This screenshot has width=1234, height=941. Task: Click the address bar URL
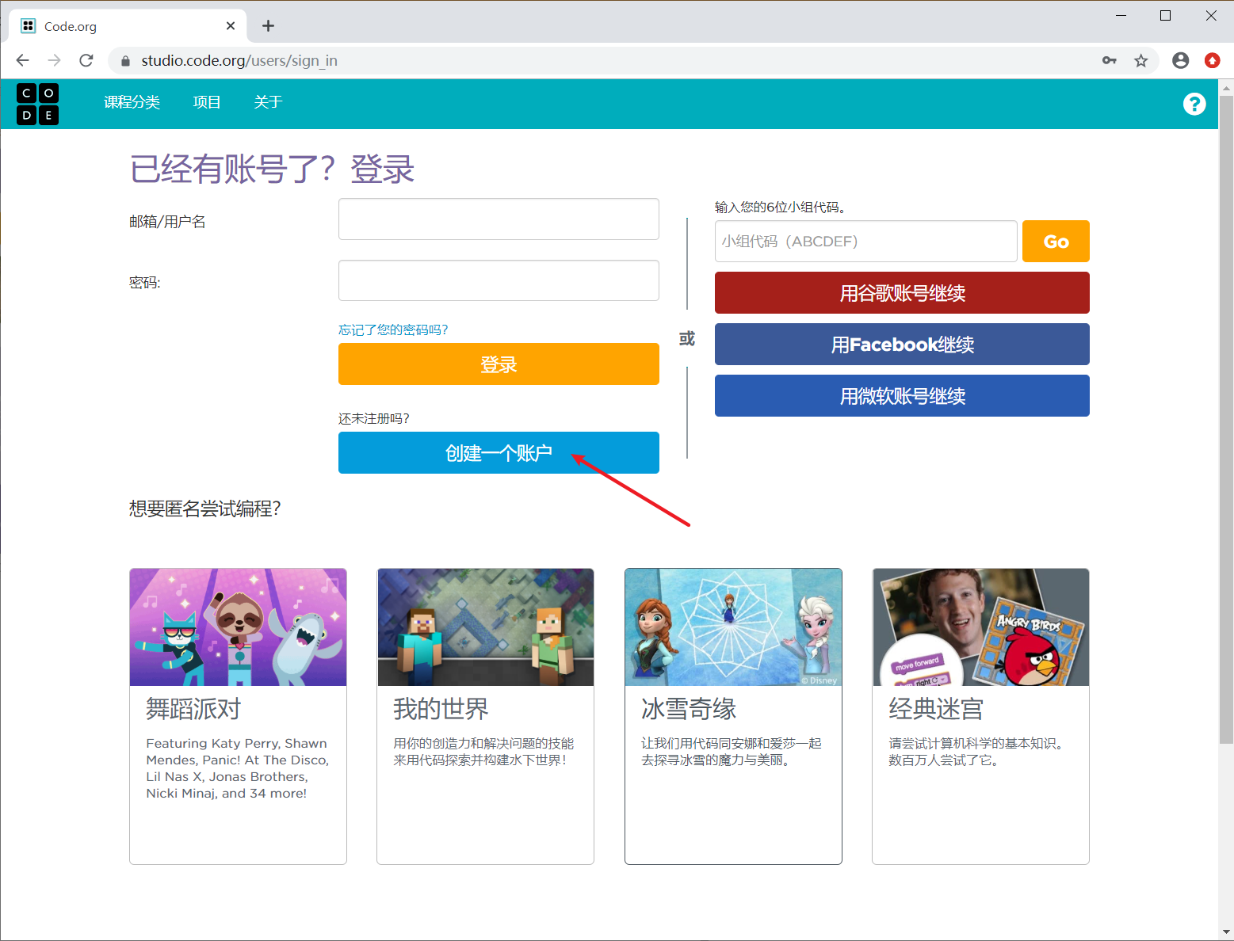point(239,60)
